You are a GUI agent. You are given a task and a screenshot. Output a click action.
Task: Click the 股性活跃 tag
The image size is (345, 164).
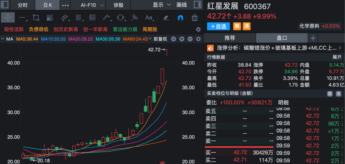click(x=14, y=29)
